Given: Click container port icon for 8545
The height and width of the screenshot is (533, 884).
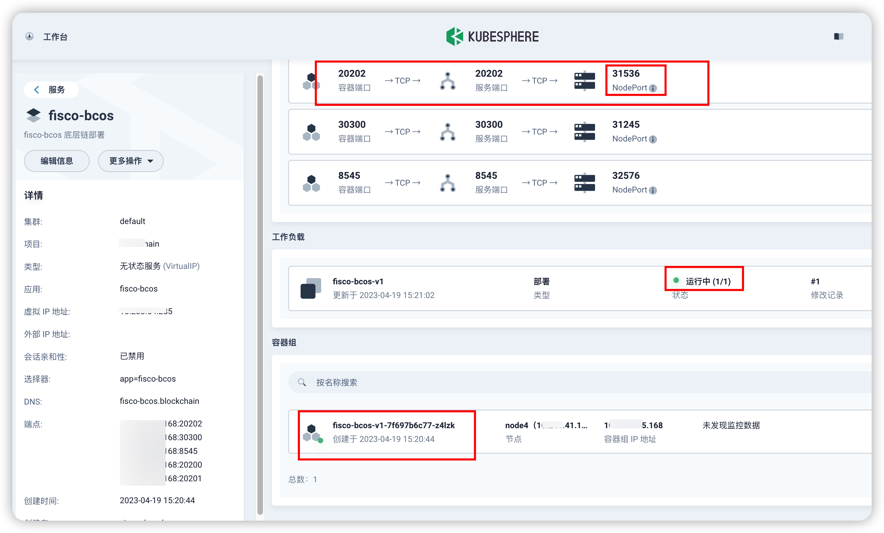Looking at the screenshot, I should pos(311,183).
